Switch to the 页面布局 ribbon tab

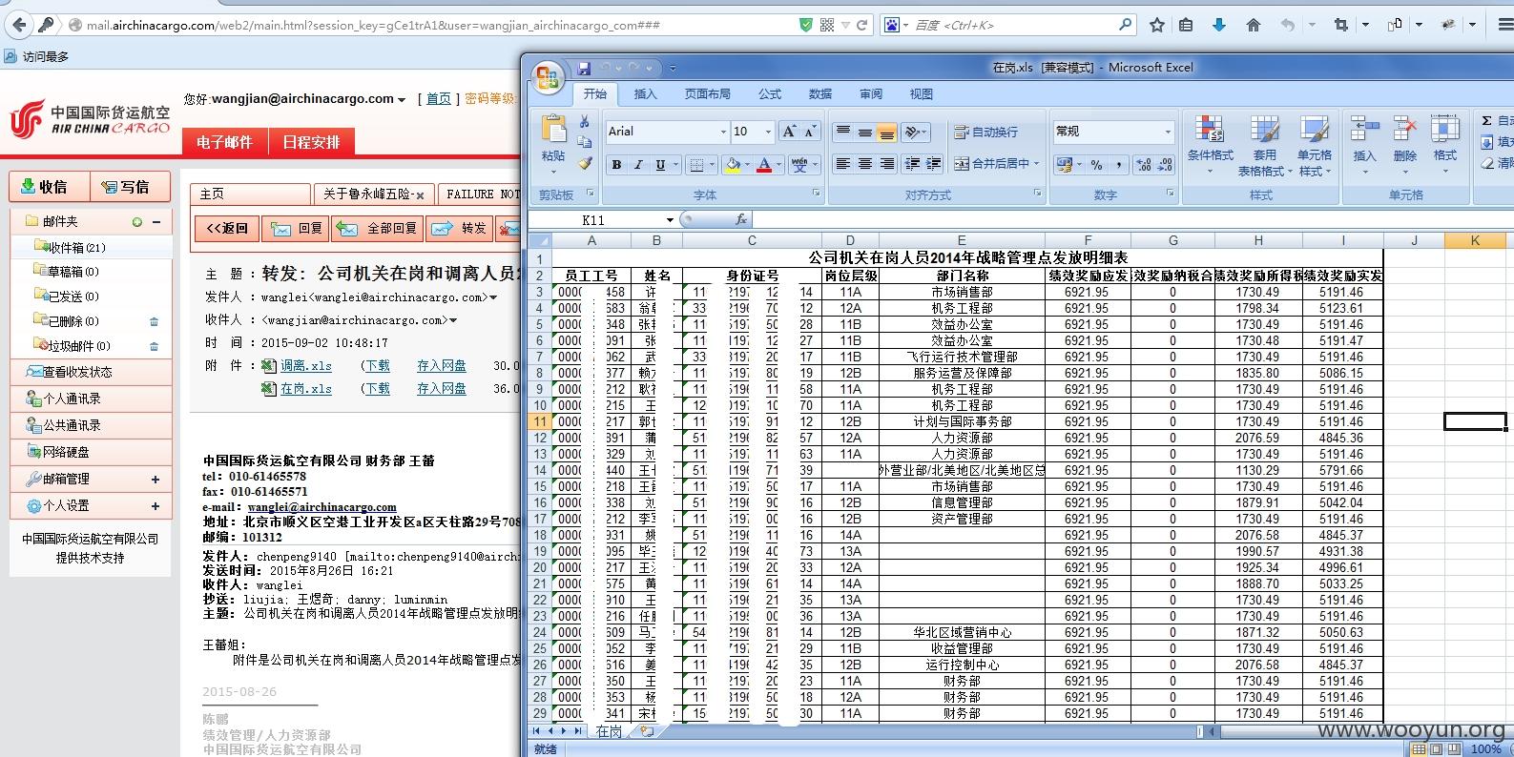tap(707, 93)
